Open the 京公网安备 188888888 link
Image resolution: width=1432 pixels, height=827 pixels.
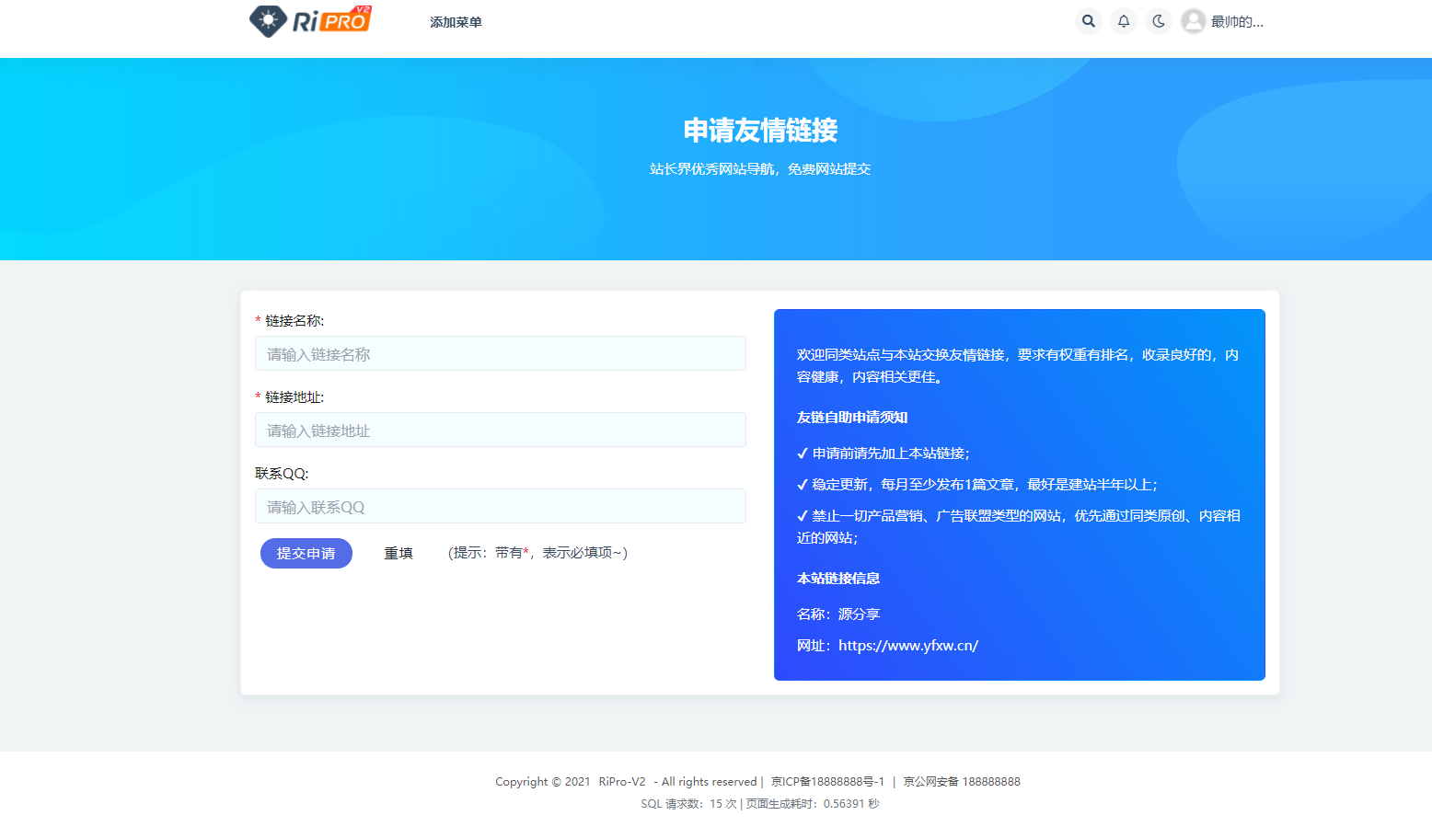click(963, 781)
